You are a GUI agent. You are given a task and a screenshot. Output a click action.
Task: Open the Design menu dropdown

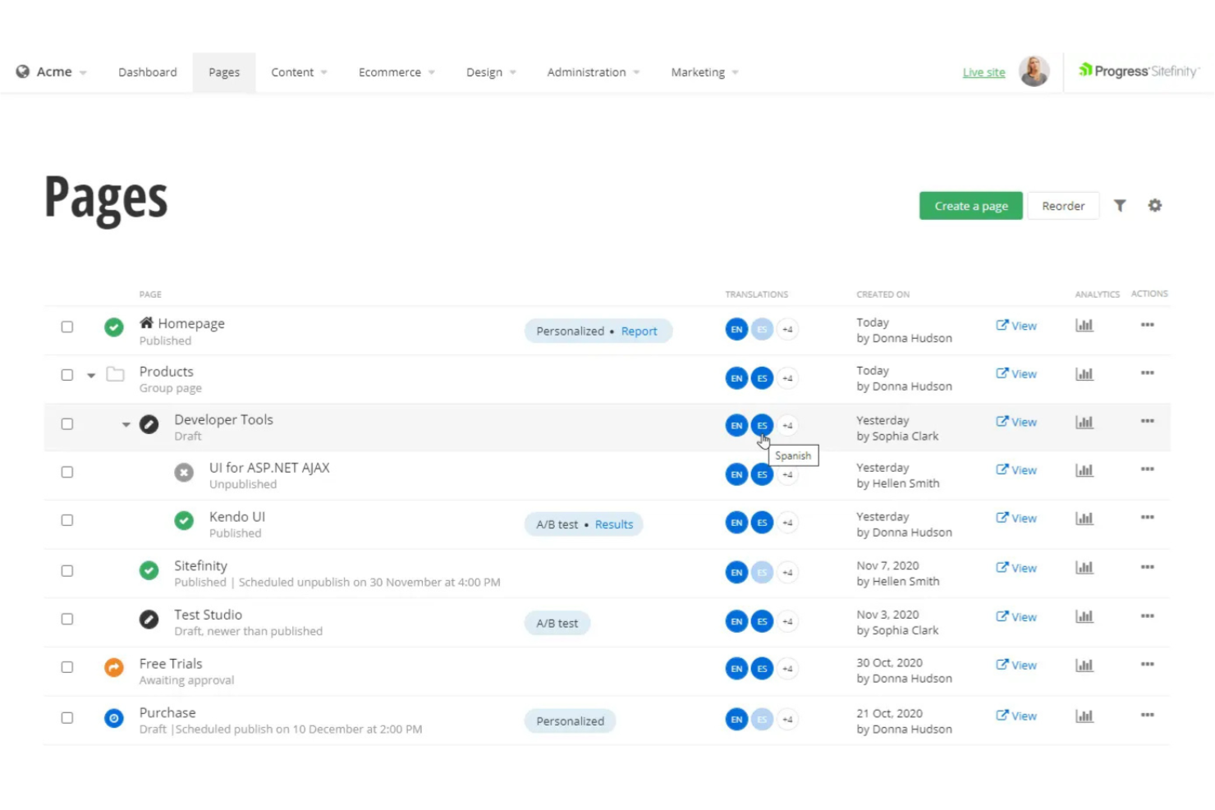click(x=492, y=72)
